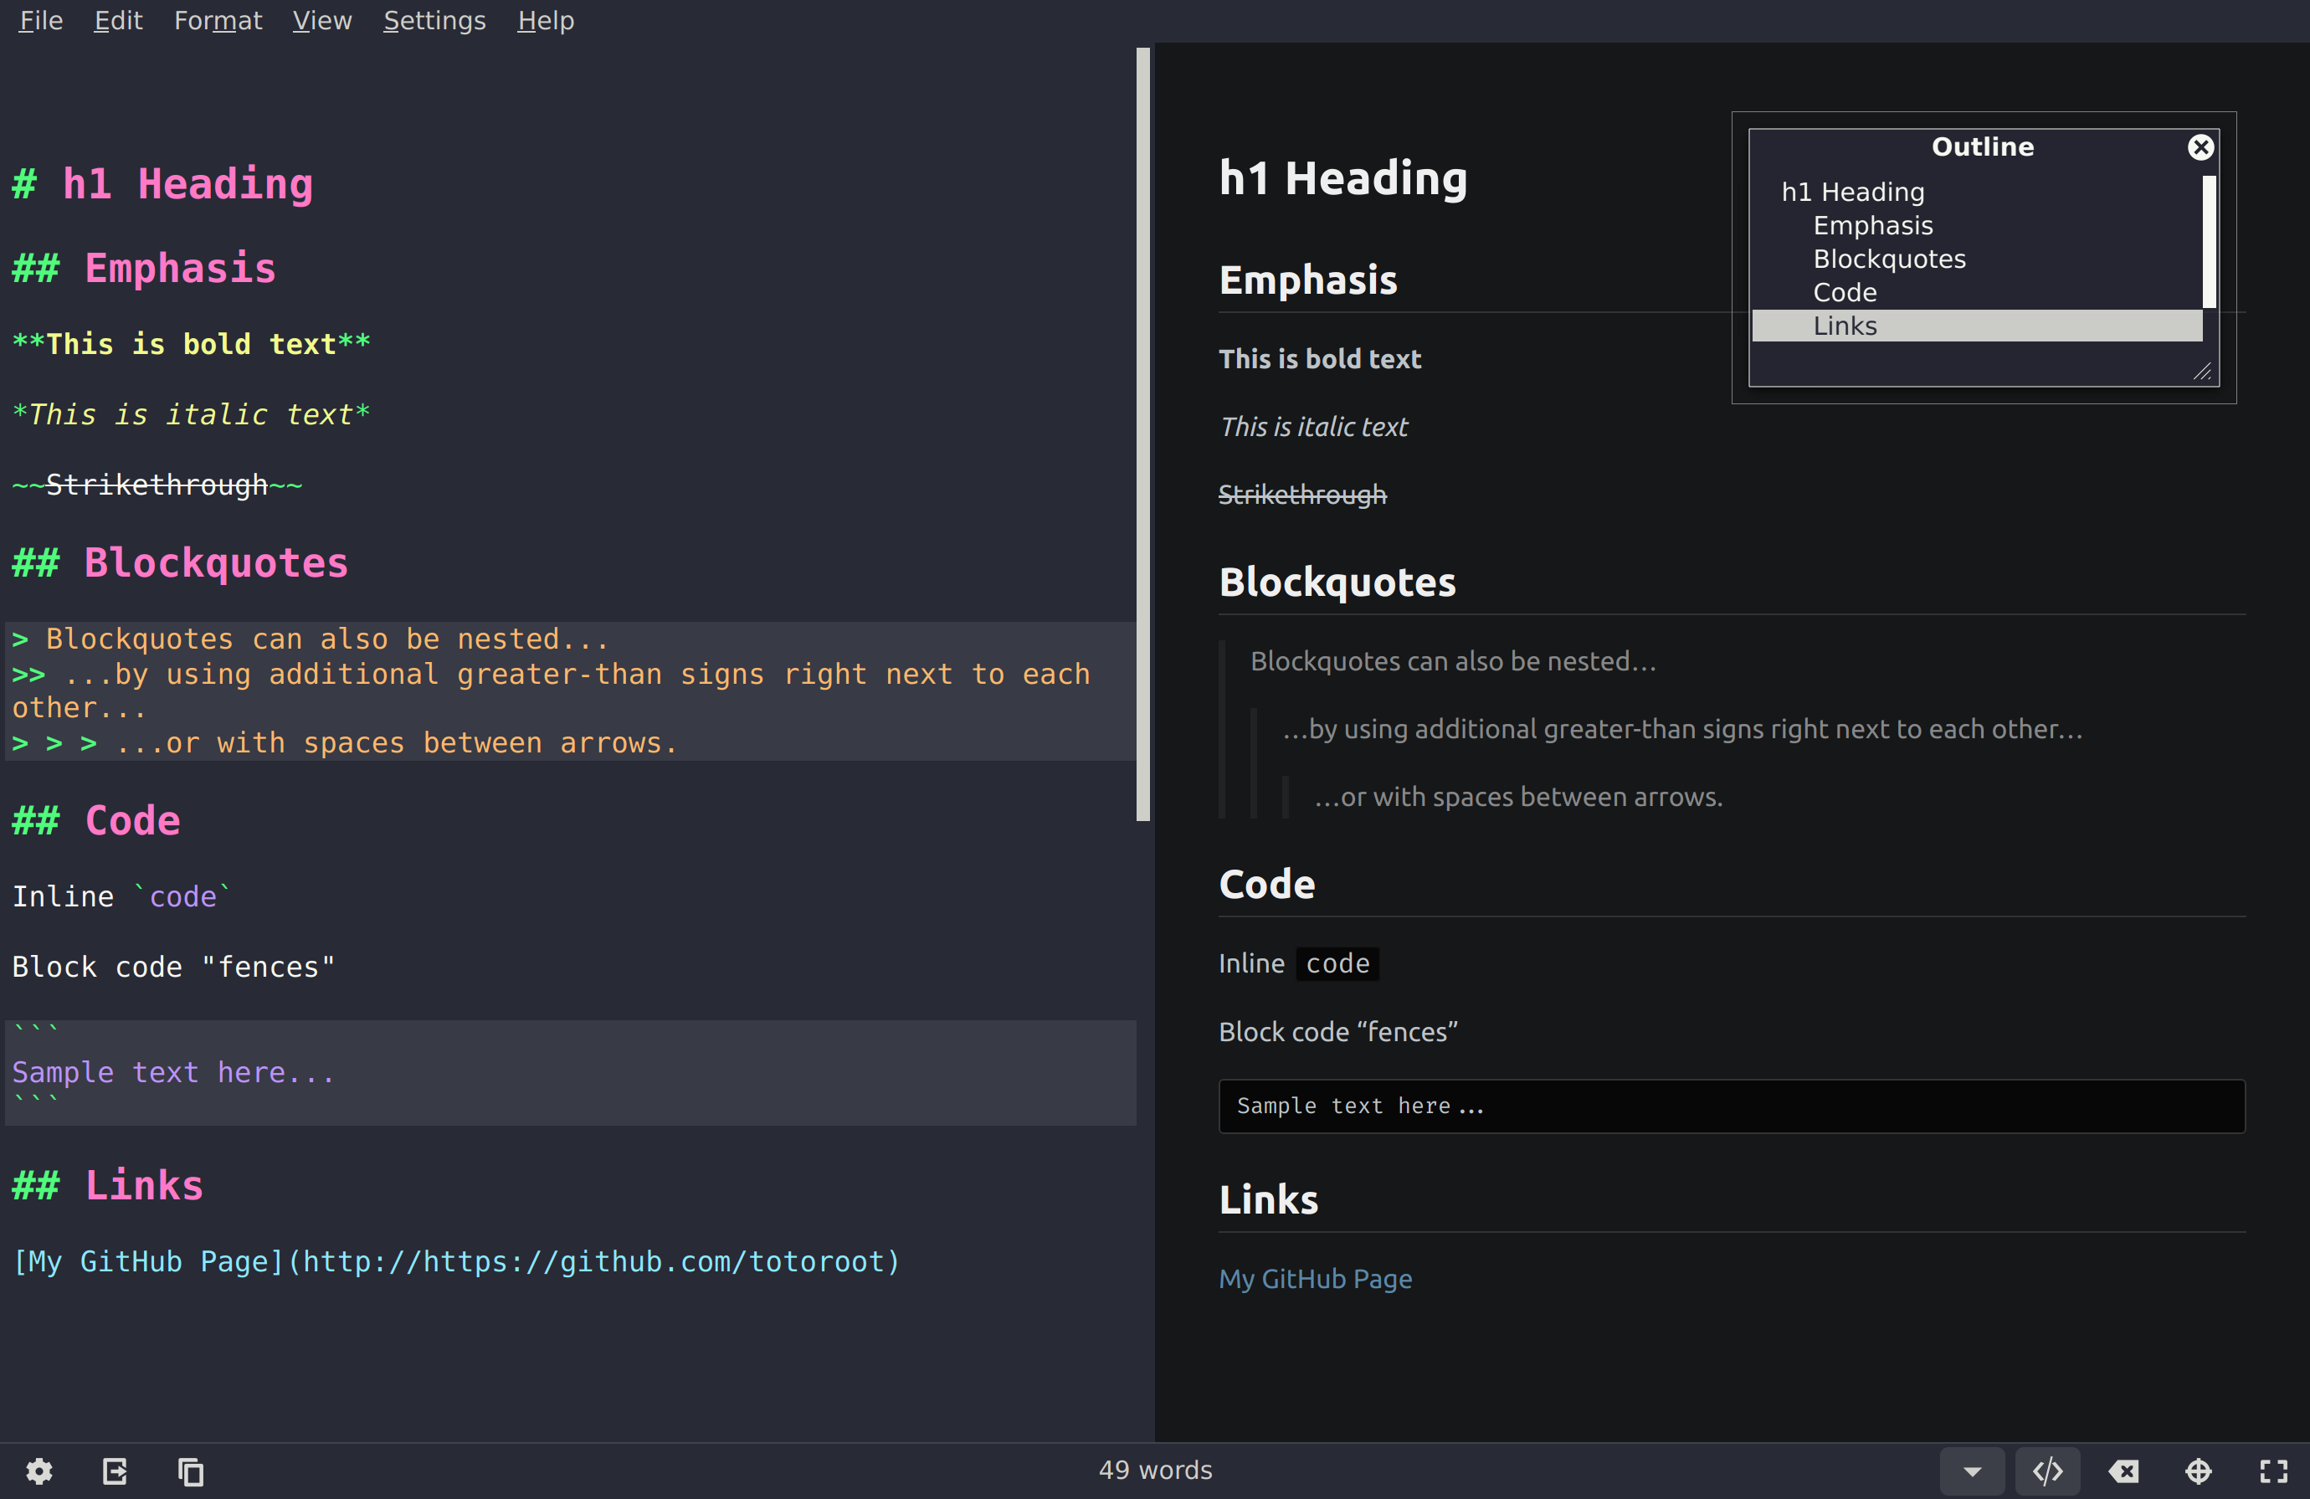Image resolution: width=2310 pixels, height=1499 pixels.
Task: Toggle Hemingway mode backspace icon
Action: coord(2123,1472)
